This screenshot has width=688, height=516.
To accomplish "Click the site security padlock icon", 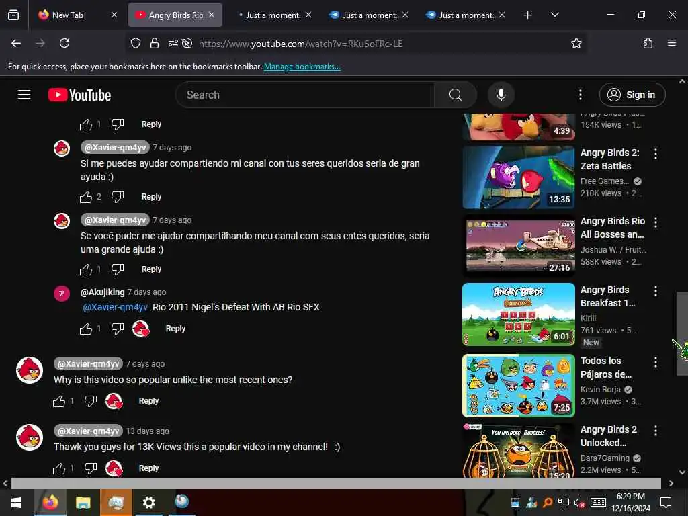I will [154, 43].
